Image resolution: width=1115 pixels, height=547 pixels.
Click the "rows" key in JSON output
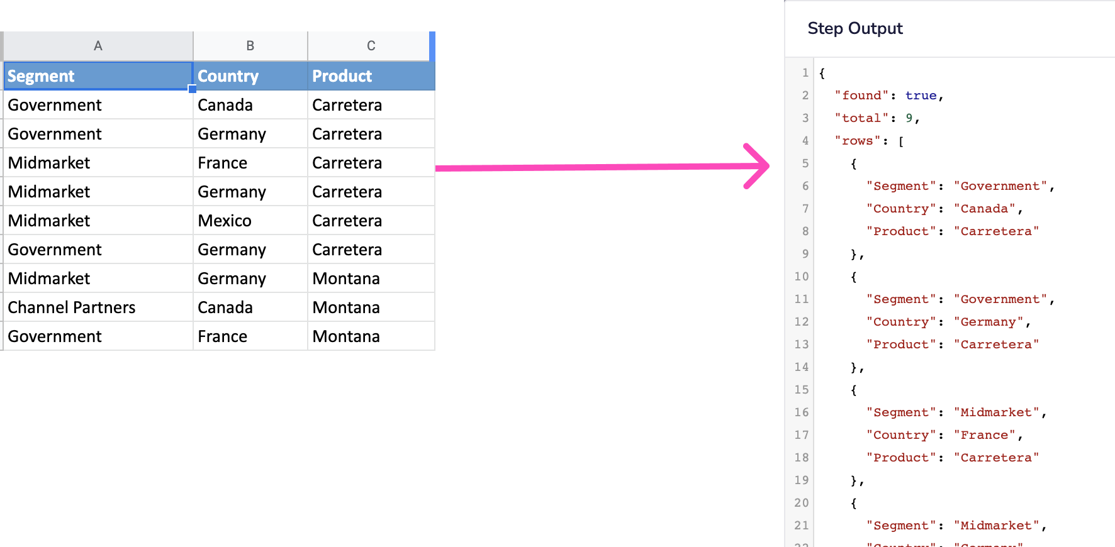857,141
